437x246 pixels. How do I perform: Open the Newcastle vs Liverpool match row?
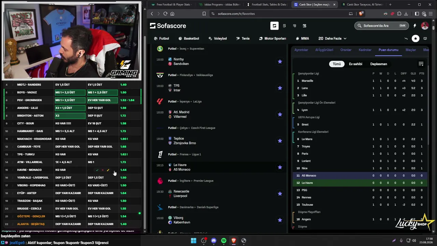[x=218, y=194]
